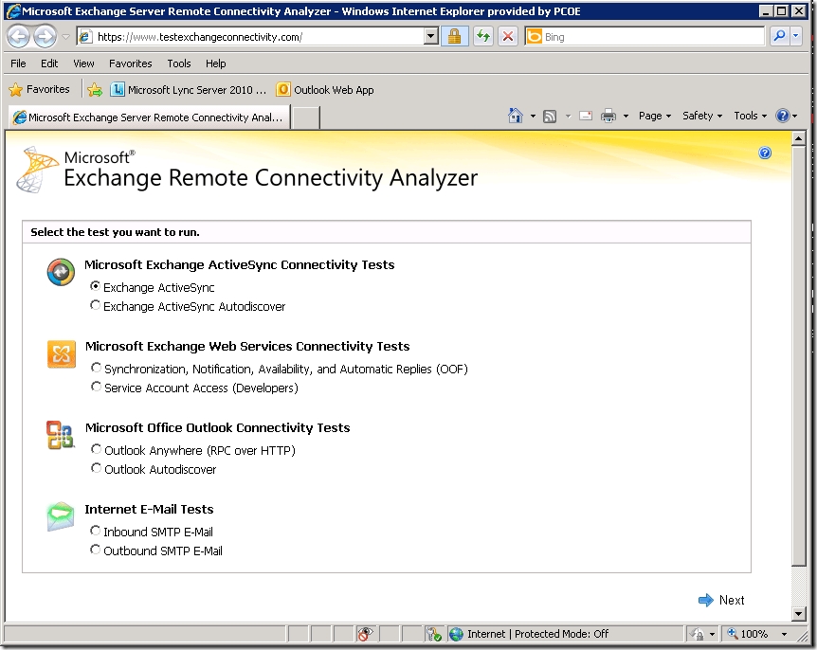817x650 pixels.
Task: Select Inbound SMTP E-Mail test
Action: tap(95, 531)
